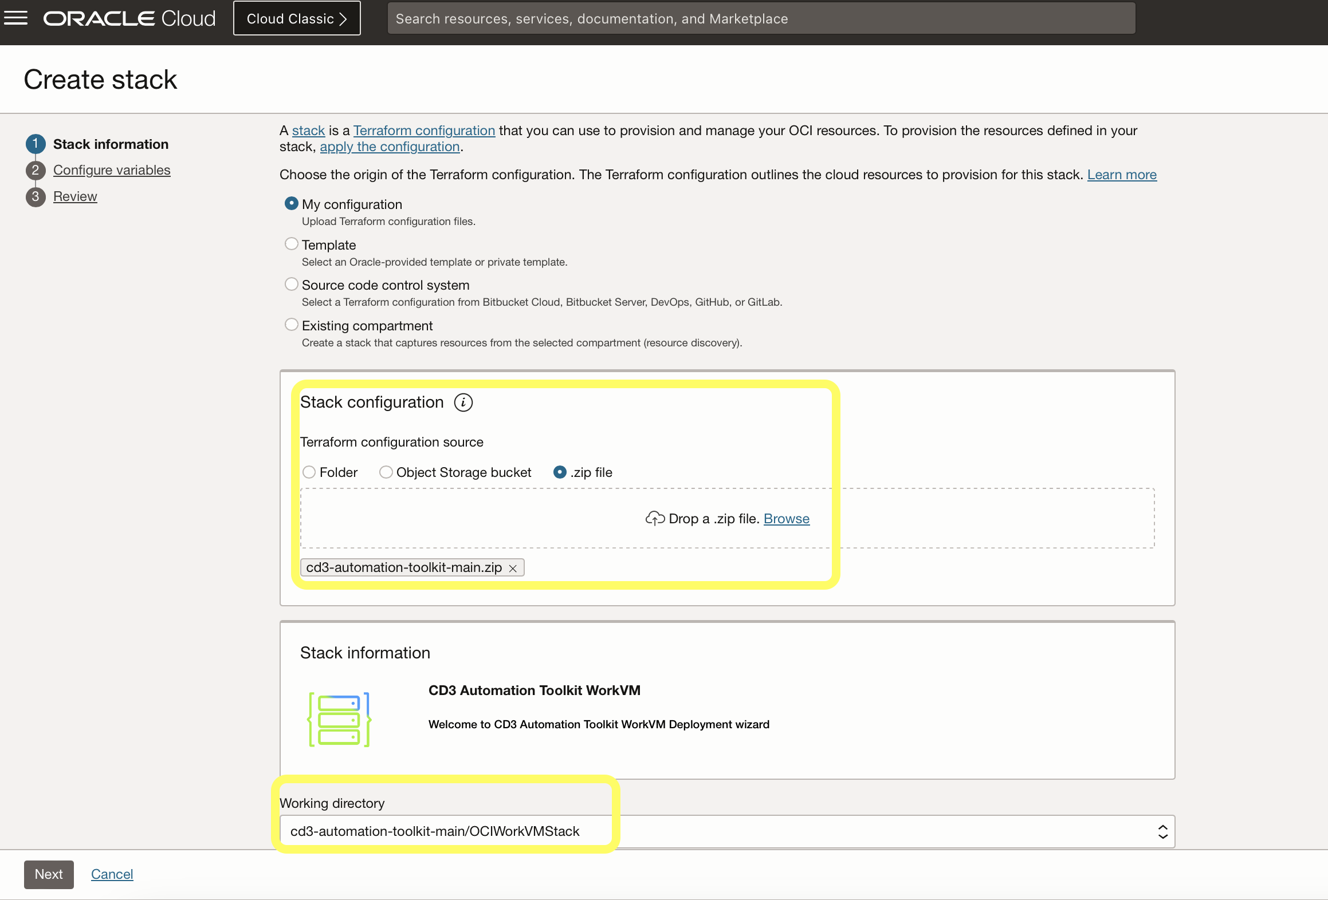Click the Stack configuration section heading
1328x900 pixels.
pyautogui.click(x=372, y=402)
